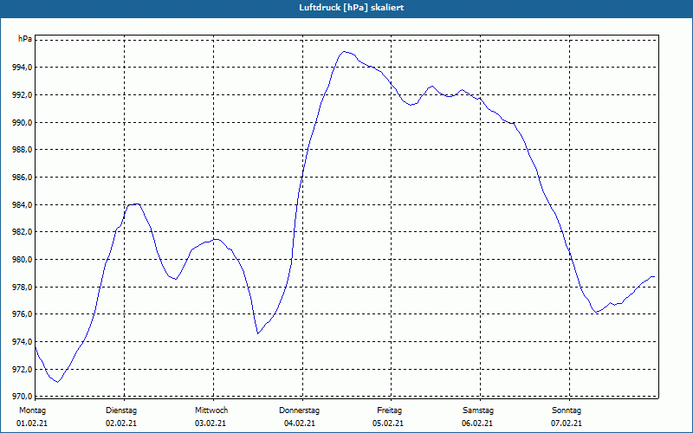Click the 'hPa' axis unit label
The height and width of the screenshot is (433, 693).
[25, 39]
